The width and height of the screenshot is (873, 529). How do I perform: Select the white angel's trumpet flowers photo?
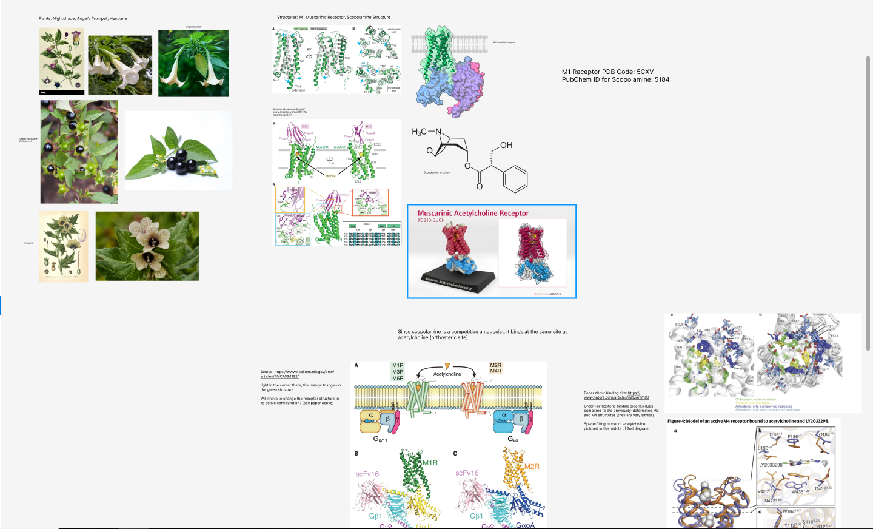120,65
